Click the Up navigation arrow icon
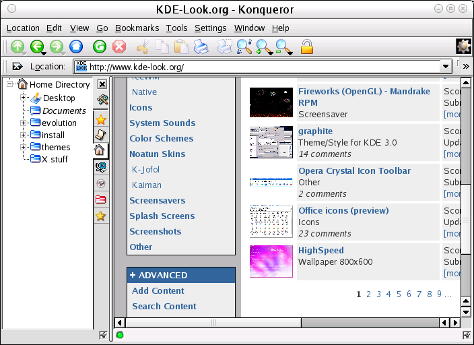 point(18,47)
